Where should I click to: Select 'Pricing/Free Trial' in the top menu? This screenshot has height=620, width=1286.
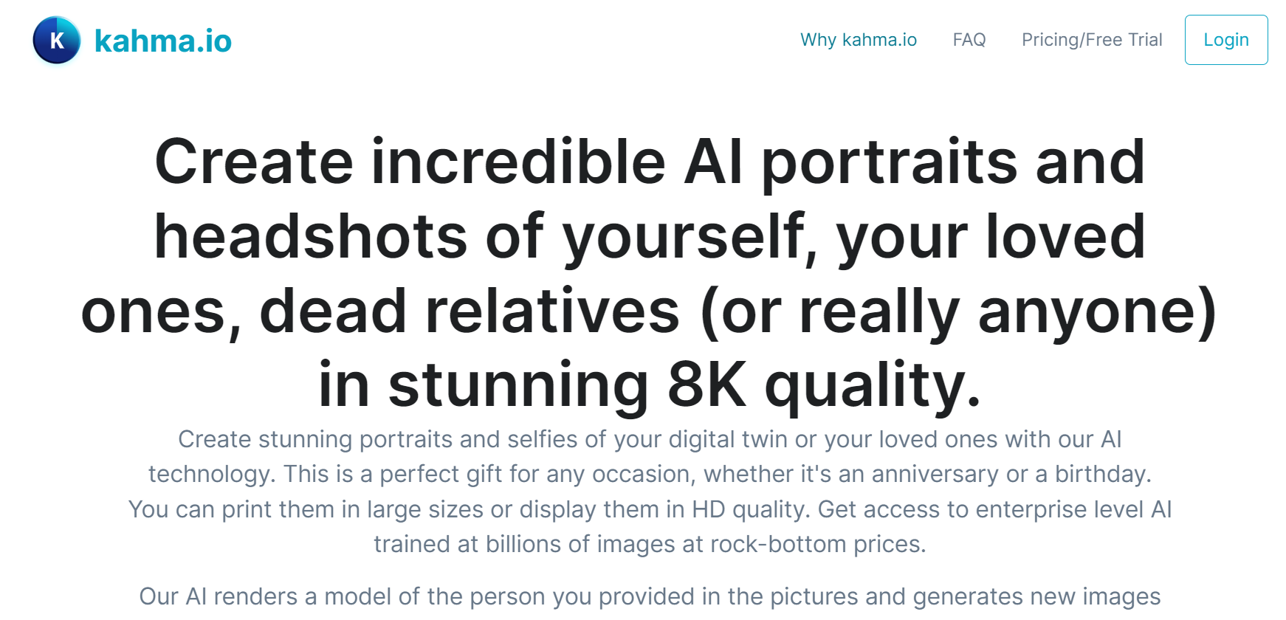click(x=1091, y=40)
